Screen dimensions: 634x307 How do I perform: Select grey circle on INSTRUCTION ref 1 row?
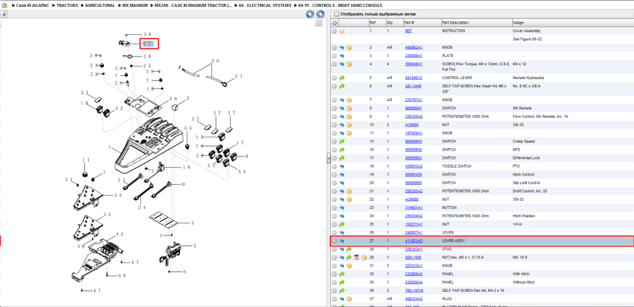coord(334,30)
